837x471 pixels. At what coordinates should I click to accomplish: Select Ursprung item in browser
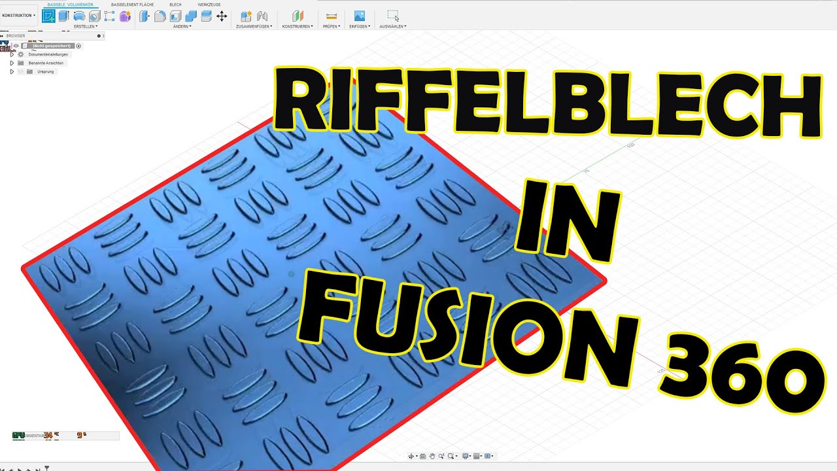(x=45, y=71)
